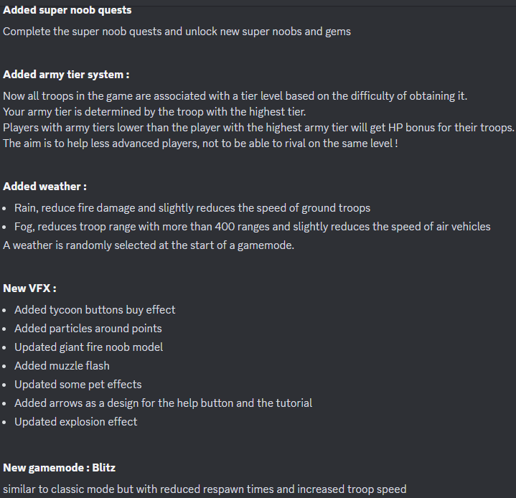Click the 'Added muzzle flash' bullet
The image size is (516, 498).
62,366
